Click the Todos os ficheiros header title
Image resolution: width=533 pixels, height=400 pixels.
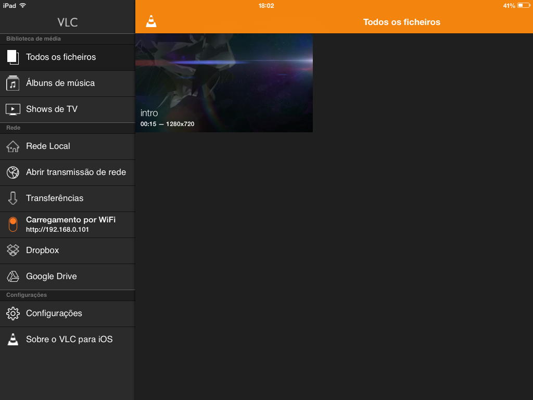pyautogui.click(x=401, y=22)
